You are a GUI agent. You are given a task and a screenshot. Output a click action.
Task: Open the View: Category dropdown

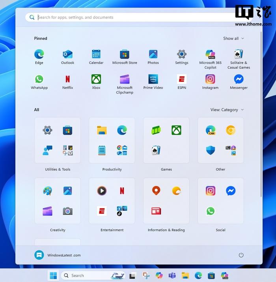[227, 110]
